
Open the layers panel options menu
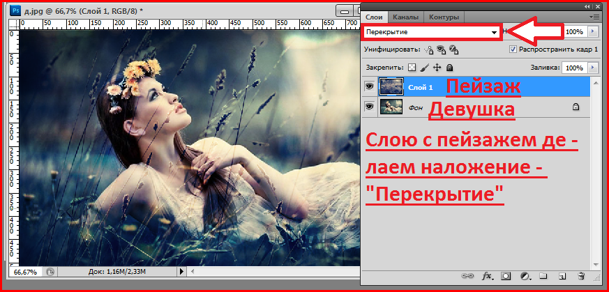click(x=594, y=17)
